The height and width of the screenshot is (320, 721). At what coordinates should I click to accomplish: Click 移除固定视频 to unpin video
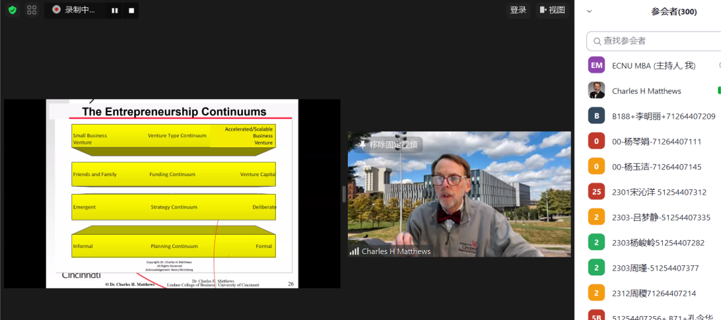[388, 145]
